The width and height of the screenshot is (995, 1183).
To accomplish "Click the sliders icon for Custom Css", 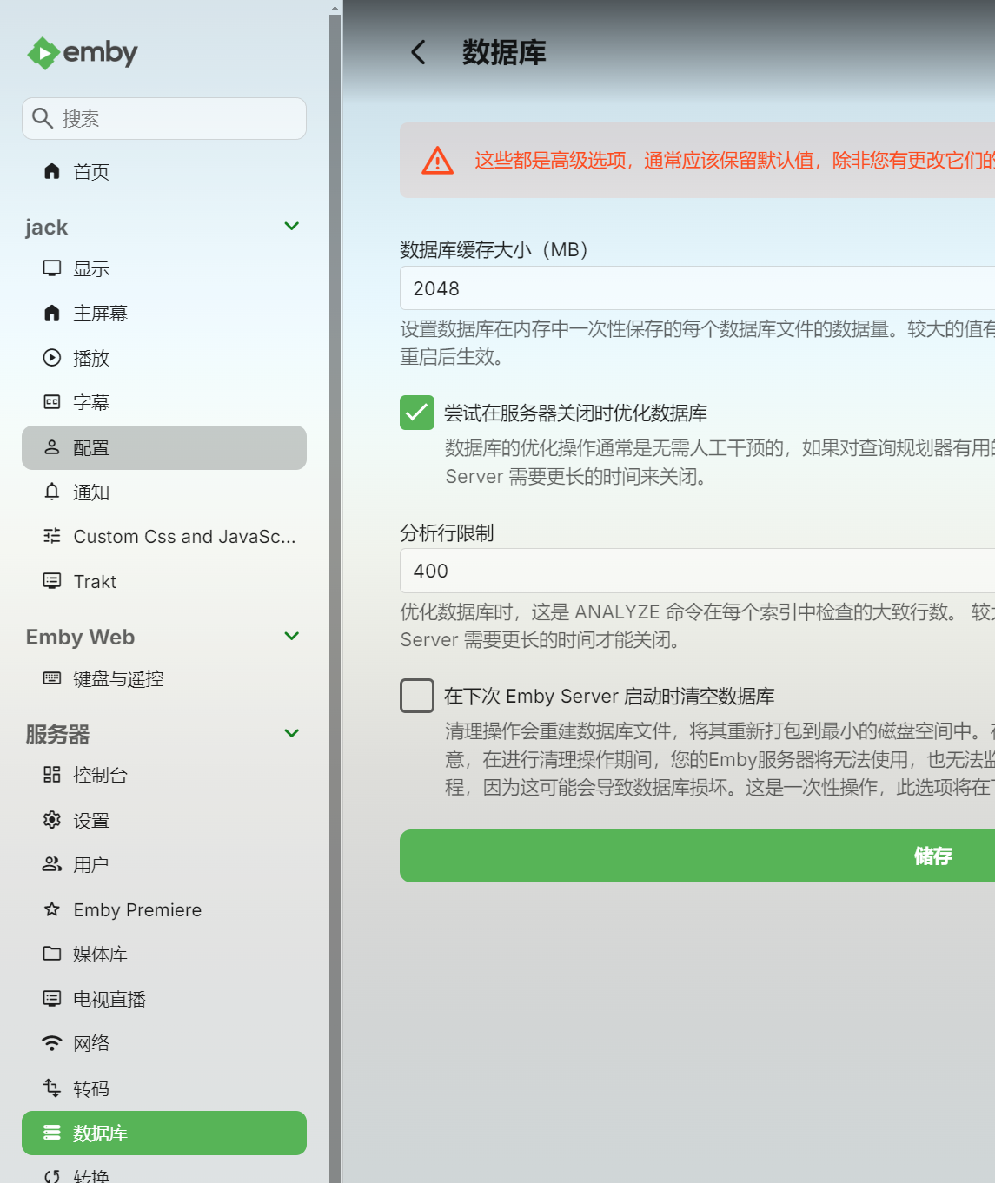I will 52,536.
